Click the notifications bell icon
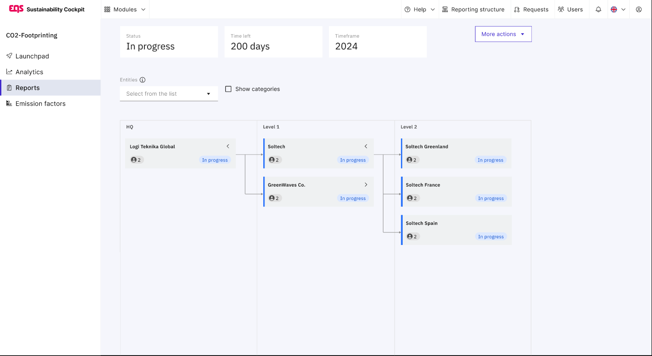Screen dimensions: 652x356 tap(598, 9)
